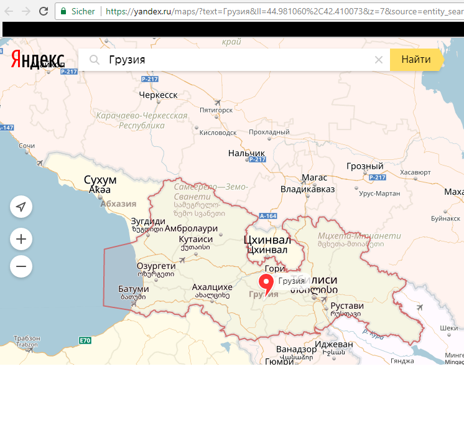Click the Шеки city label

(x=449, y=328)
